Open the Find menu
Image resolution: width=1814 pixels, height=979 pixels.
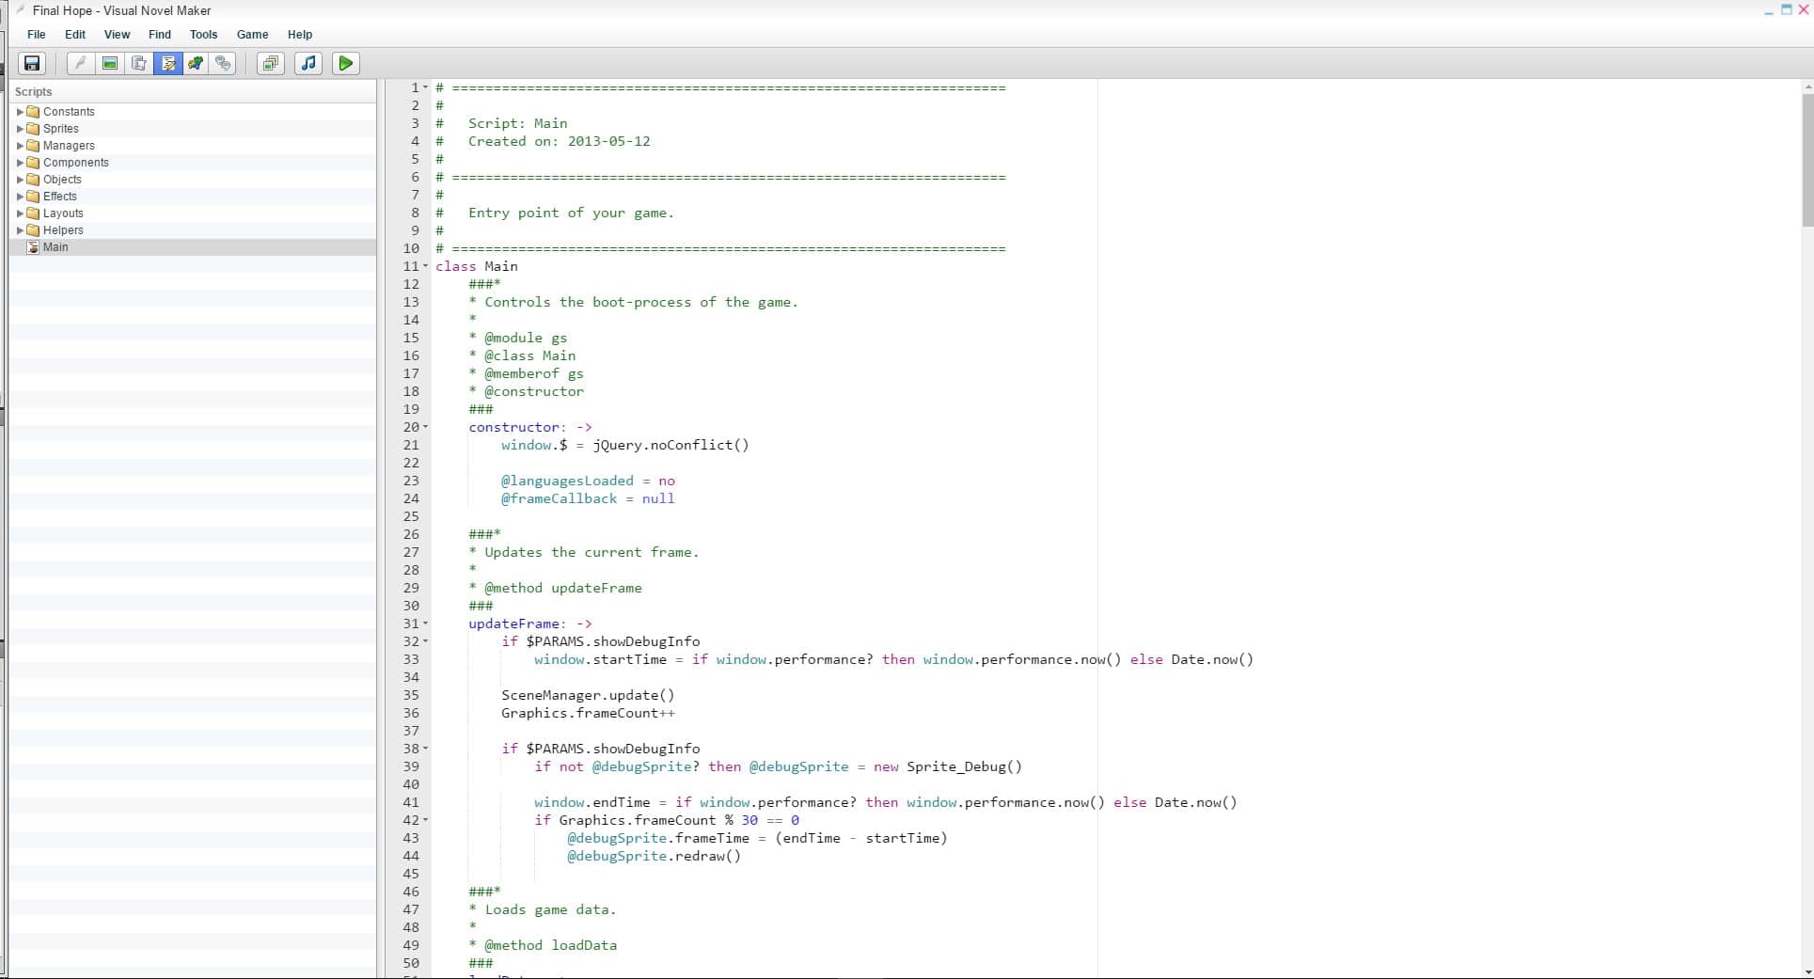(160, 34)
